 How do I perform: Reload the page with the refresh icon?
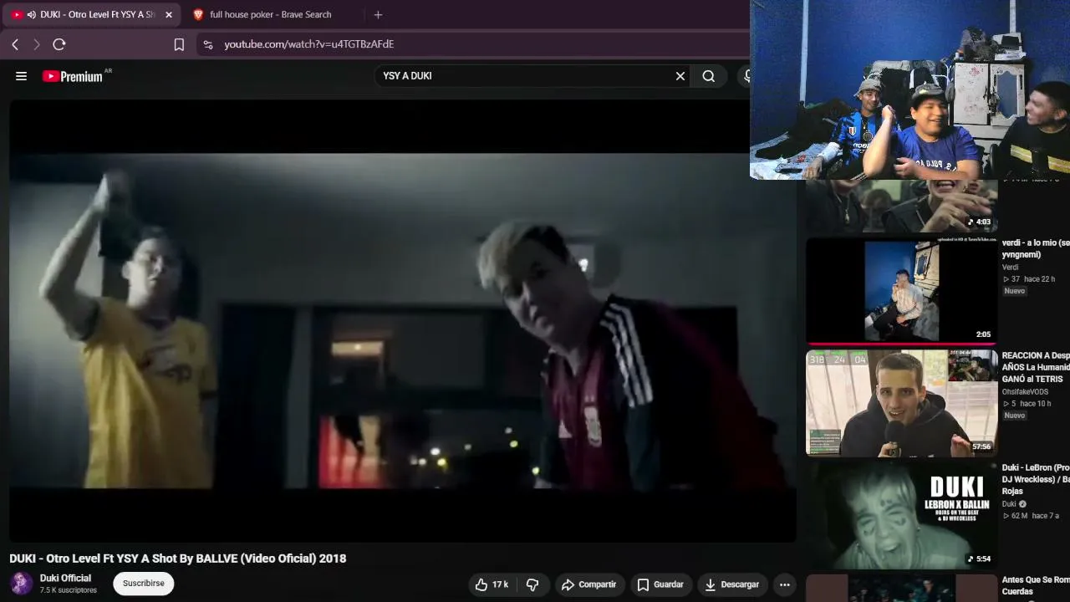point(59,44)
